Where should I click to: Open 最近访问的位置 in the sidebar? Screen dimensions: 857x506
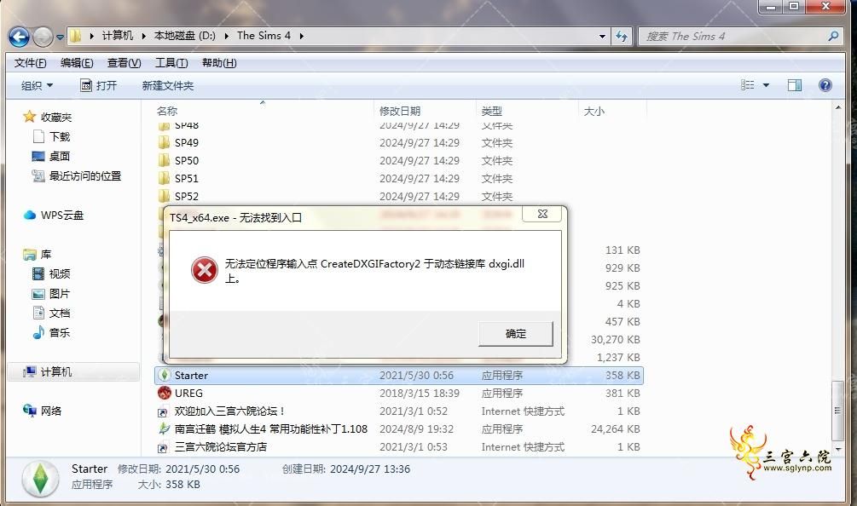pyautogui.click(x=84, y=175)
